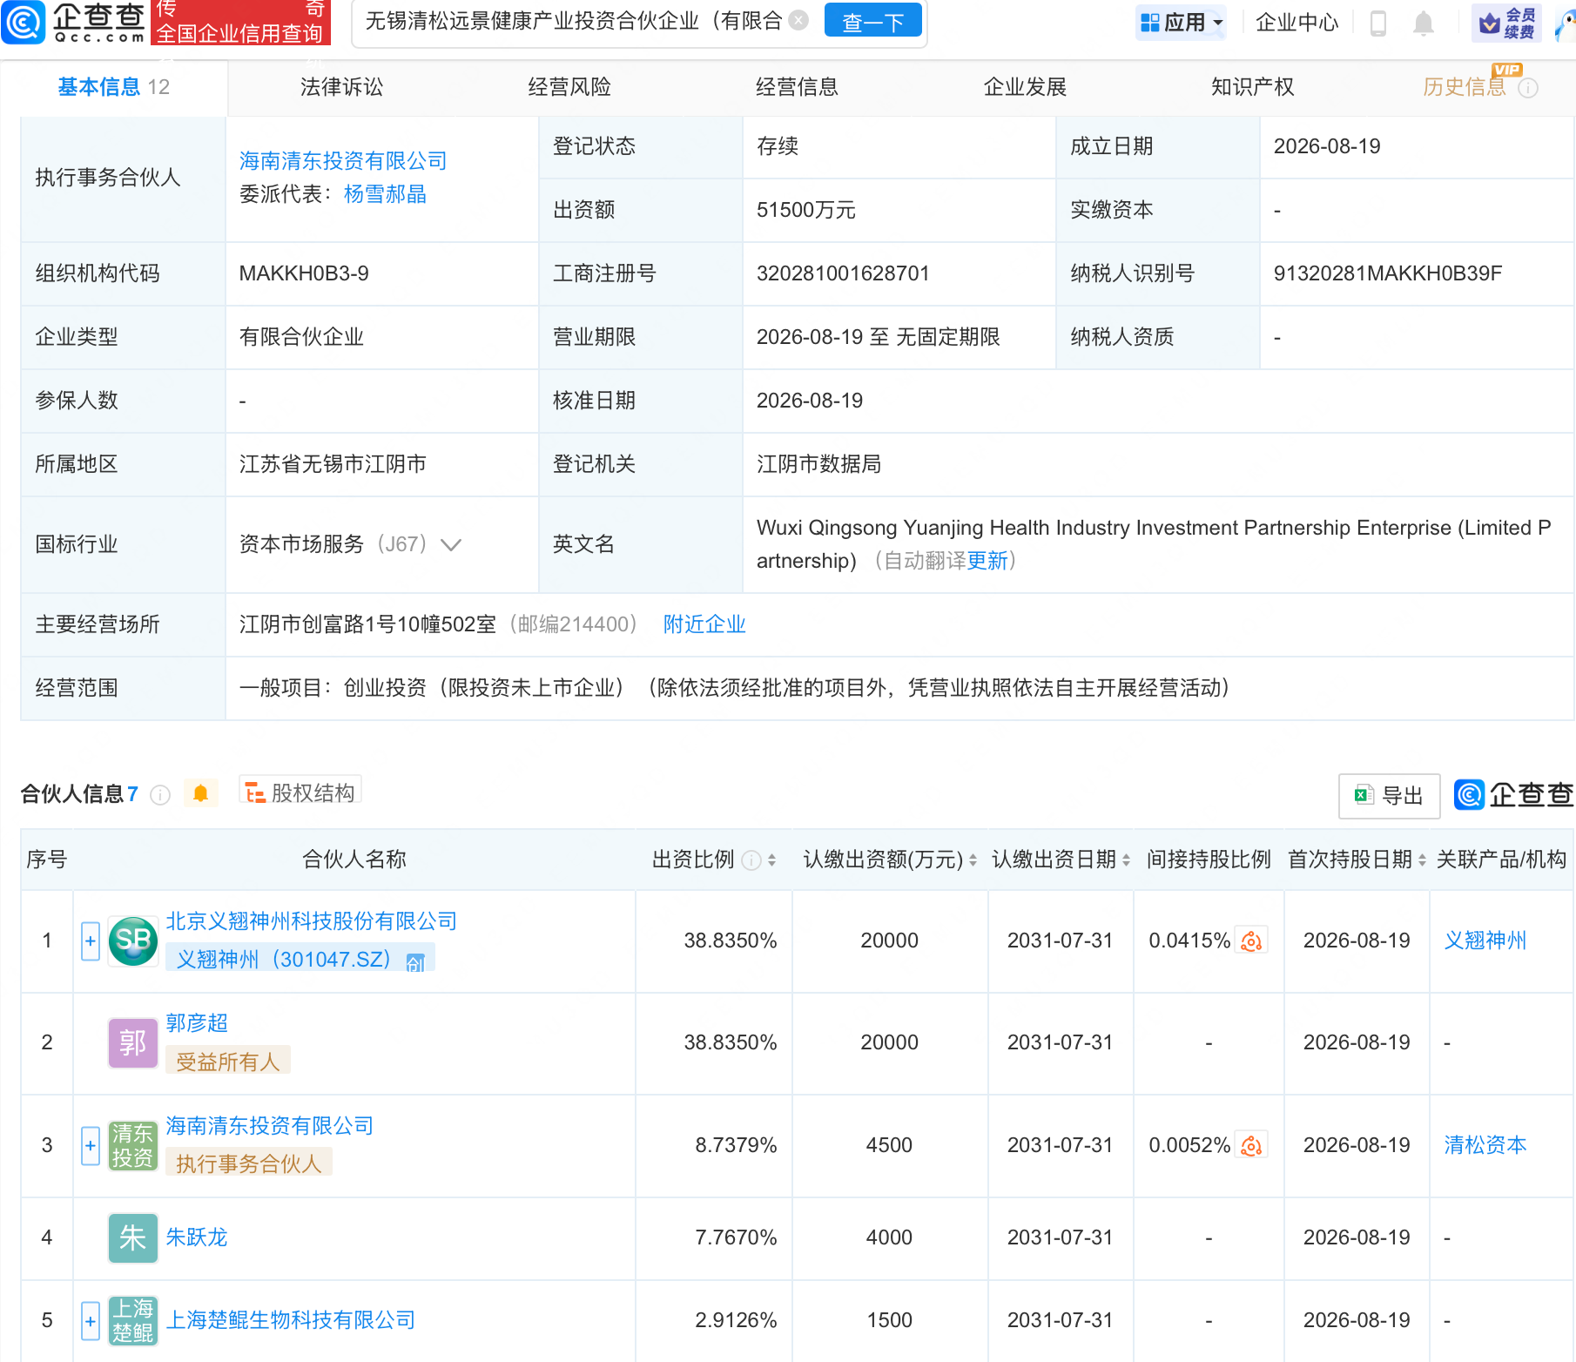Open the 企业发展 tab
The image size is (1576, 1362).
[1025, 87]
